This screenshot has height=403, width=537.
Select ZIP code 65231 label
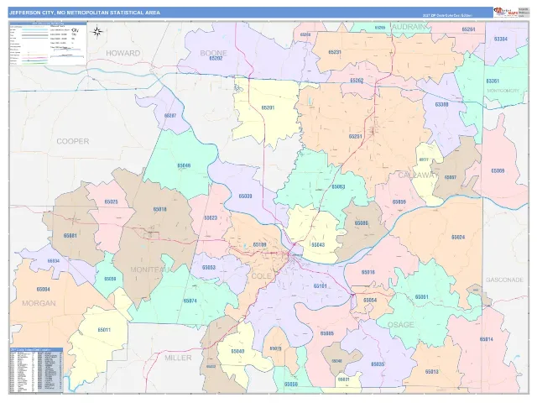335,52
